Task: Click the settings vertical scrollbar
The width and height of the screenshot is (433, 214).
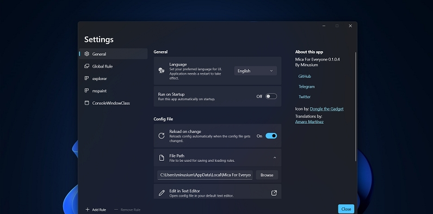Action: point(355,106)
